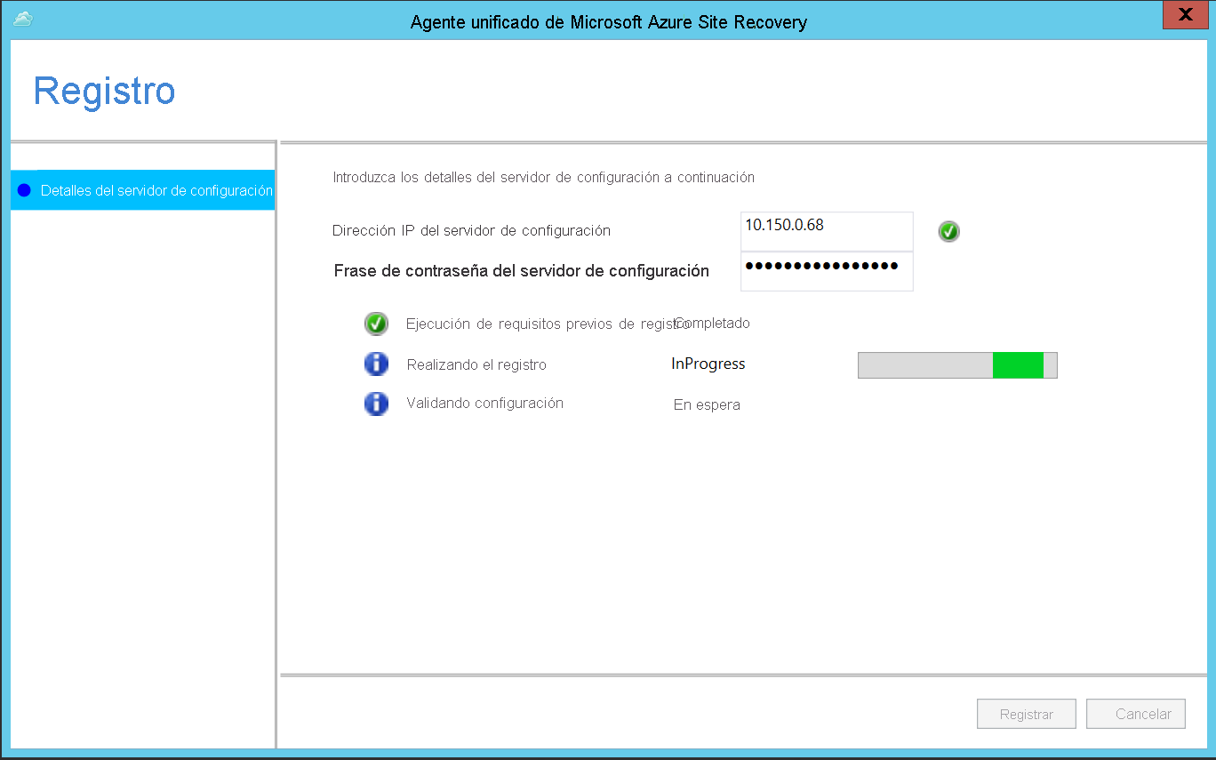1216x760 pixels.
Task: Close the Azure Site Recovery window
Action: (x=1185, y=16)
